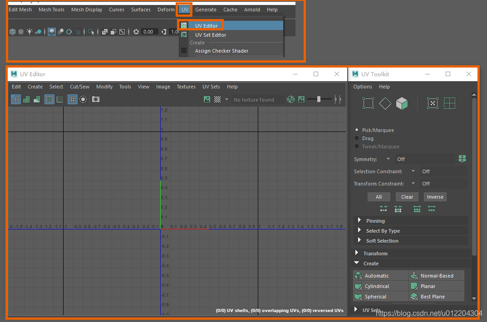The height and width of the screenshot is (322, 487).
Task: Click the UV Toolkit vertical scrollbar
Action: click(x=474, y=177)
